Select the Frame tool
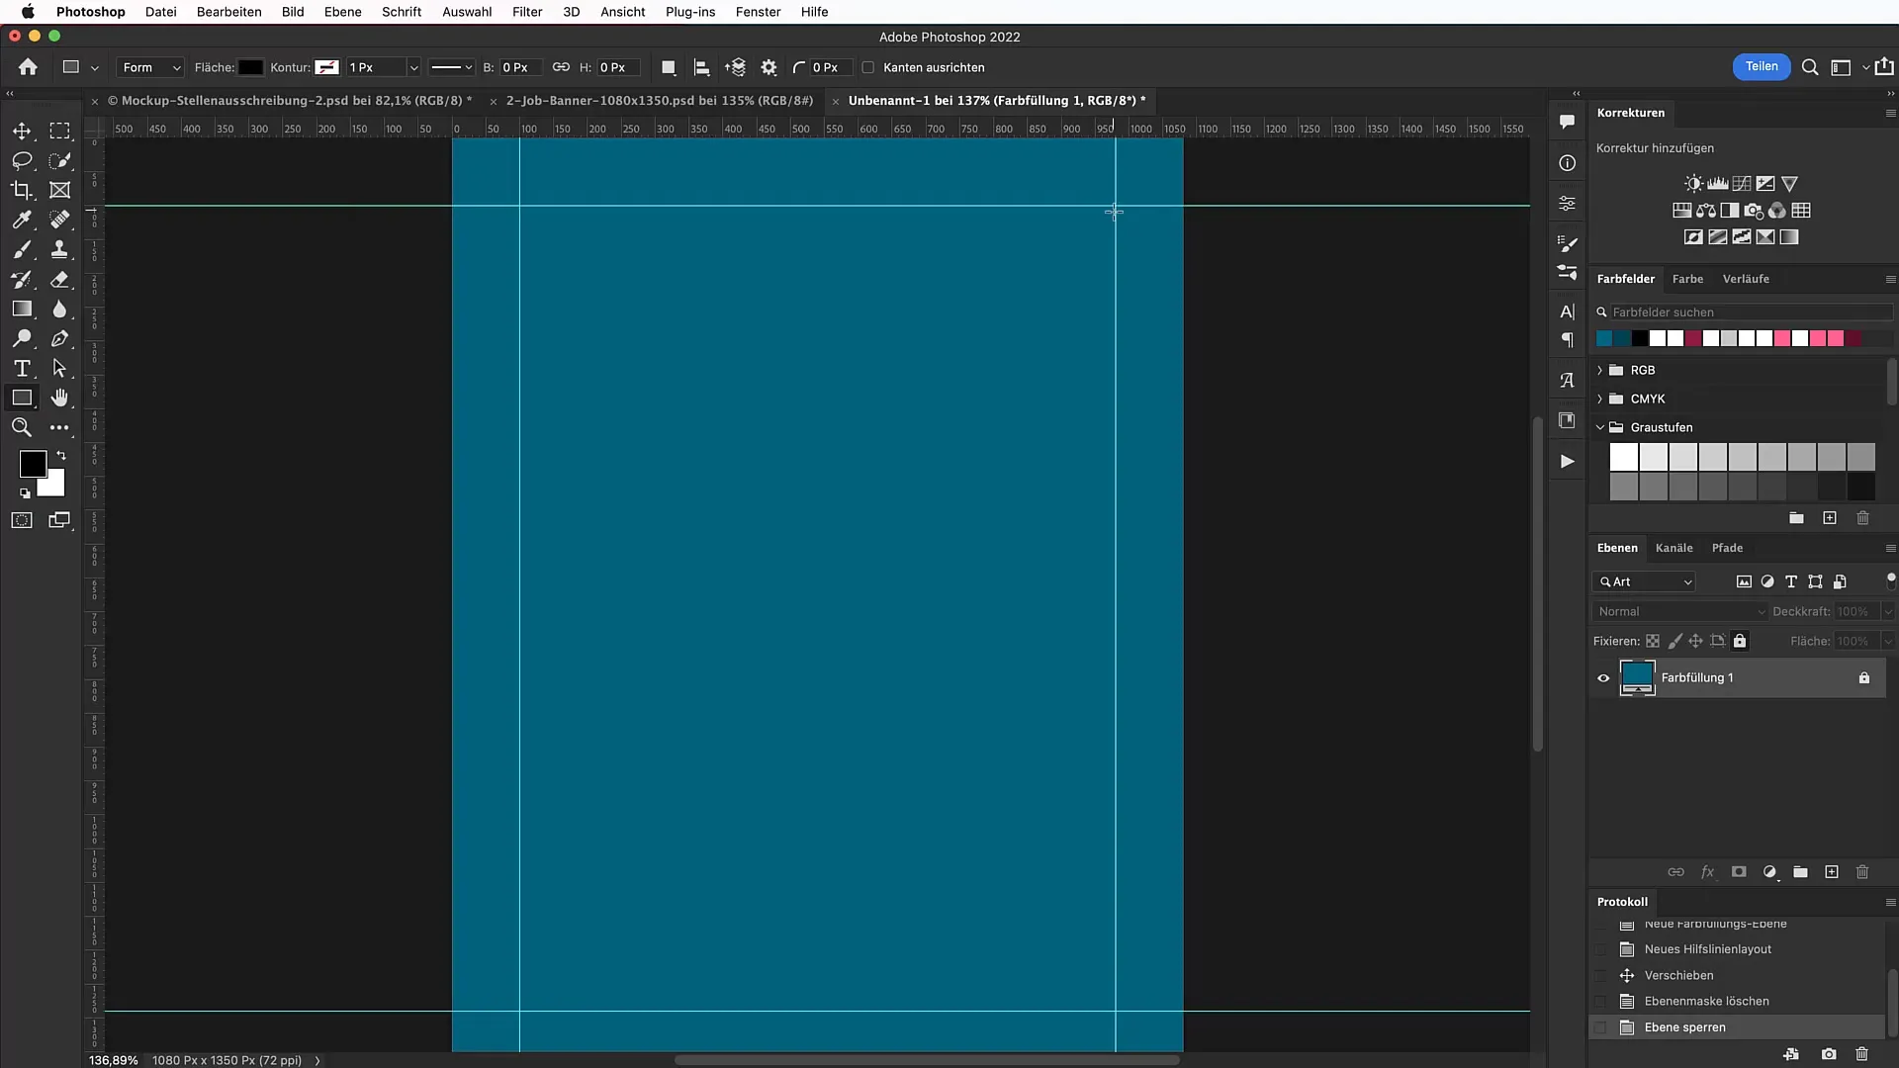 coord(60,190)
